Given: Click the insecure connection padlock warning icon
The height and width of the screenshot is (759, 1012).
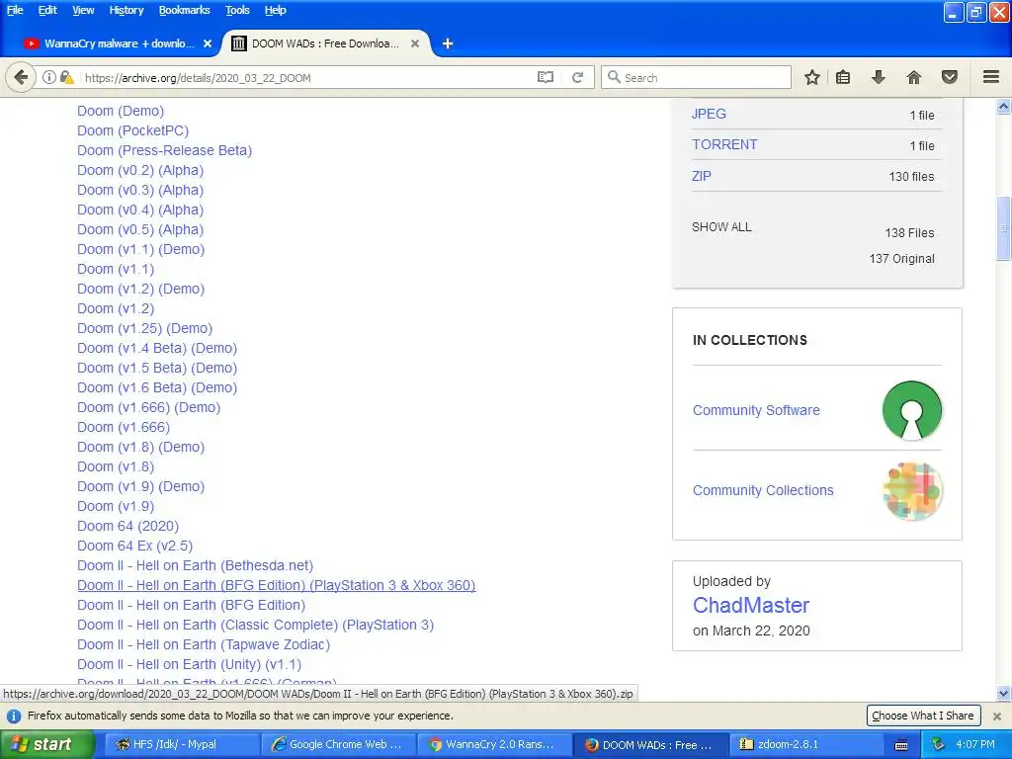Looking at the screenshot, I should 66,77.
